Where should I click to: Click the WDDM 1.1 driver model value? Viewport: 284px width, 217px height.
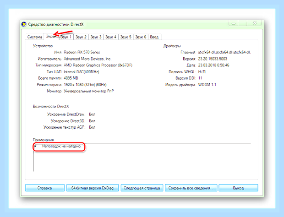coord(207,85)
